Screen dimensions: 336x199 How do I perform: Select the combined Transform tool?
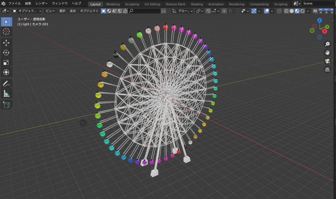[6, 72]
